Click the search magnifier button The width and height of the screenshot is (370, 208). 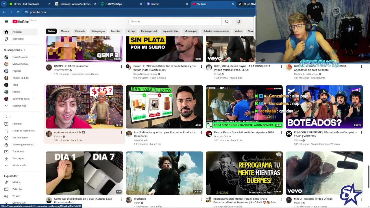[x=227, y=21]
